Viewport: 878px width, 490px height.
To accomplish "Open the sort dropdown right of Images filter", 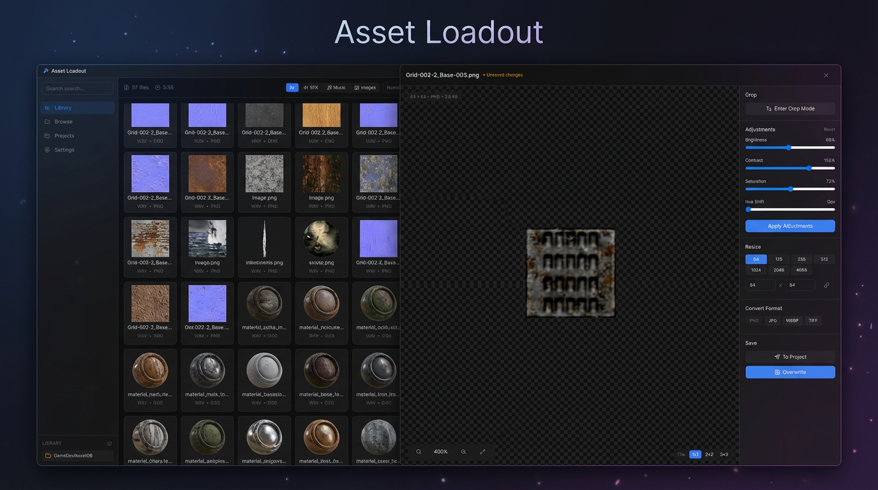I will pos(392,87).
